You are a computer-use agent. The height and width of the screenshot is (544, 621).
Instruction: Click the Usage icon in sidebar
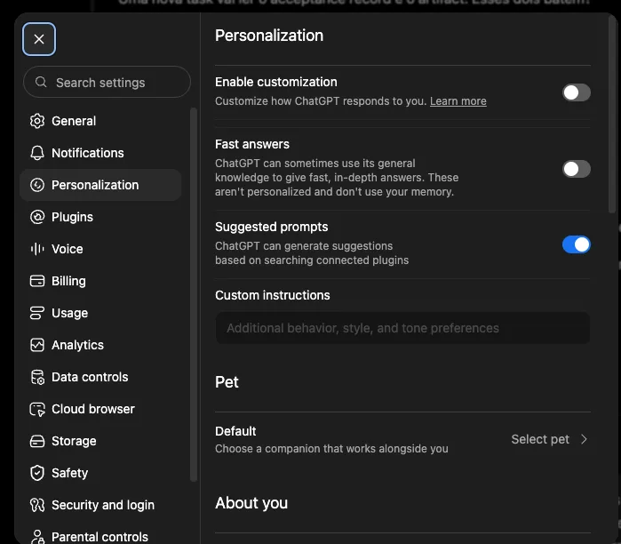(x=37, y=313)
